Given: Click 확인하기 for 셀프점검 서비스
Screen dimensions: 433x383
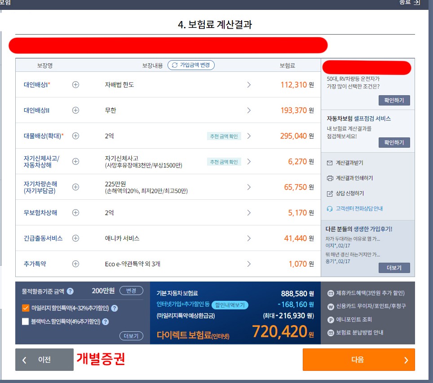Looking at the screenshot, I should [x=394, y=142].
